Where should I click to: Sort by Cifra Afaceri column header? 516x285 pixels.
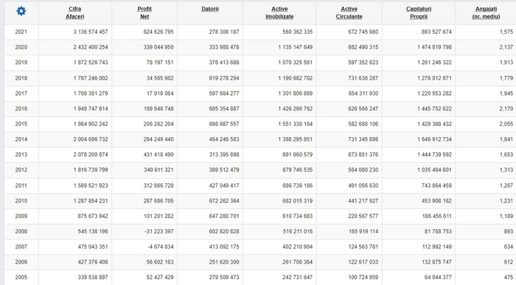74,13
